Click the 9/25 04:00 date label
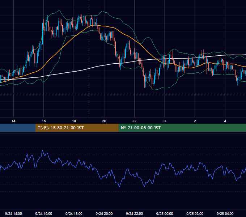The width and height of the screenshot is (246, 217). (x=225, y=213)
